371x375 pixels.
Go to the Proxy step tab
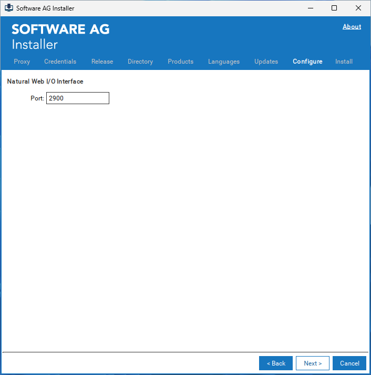coord(22,62)
